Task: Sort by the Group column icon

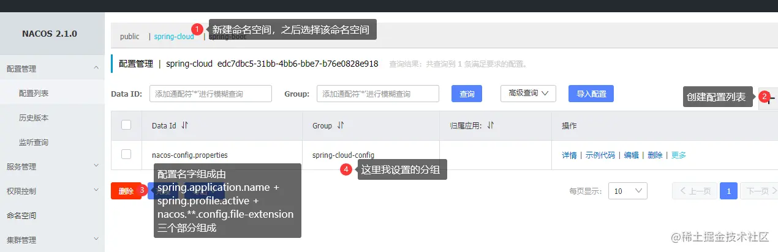Action: click(341, 125)
